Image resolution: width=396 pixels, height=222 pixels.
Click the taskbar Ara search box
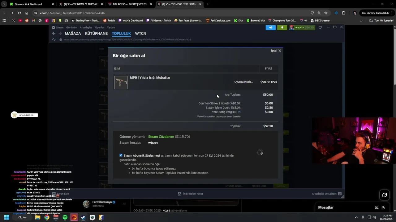click(22, 217)
